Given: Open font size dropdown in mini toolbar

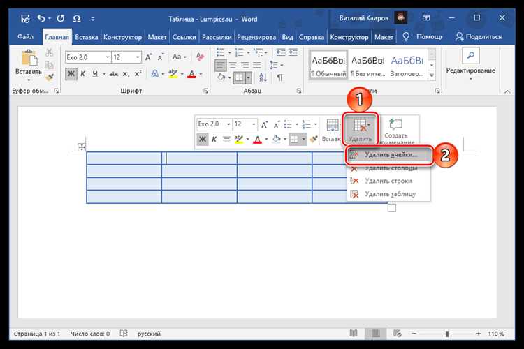Looking at the screenshot, I should pos(254,124).
